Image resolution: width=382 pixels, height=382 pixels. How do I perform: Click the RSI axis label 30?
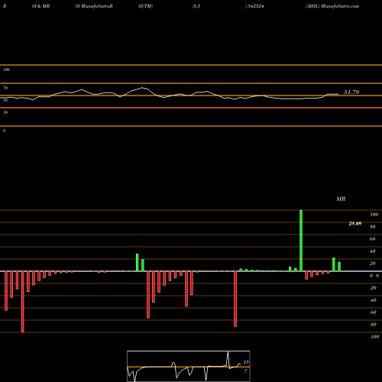(5, 112)
